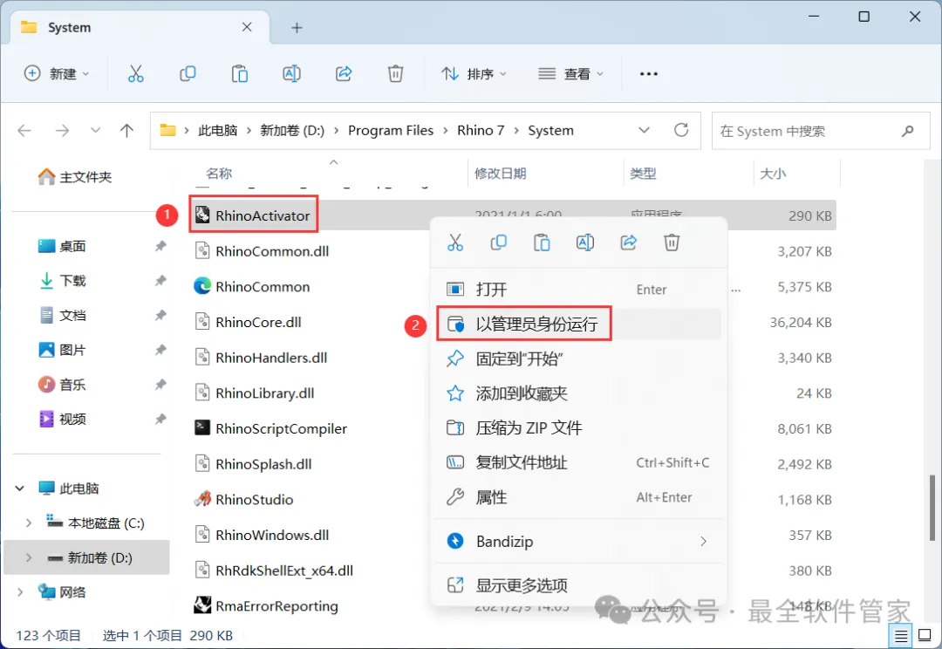The image size is (942, 649).
Task: Choose 压缩为 ZIP 文件 menu item
Action: click(x=578, y=427)
